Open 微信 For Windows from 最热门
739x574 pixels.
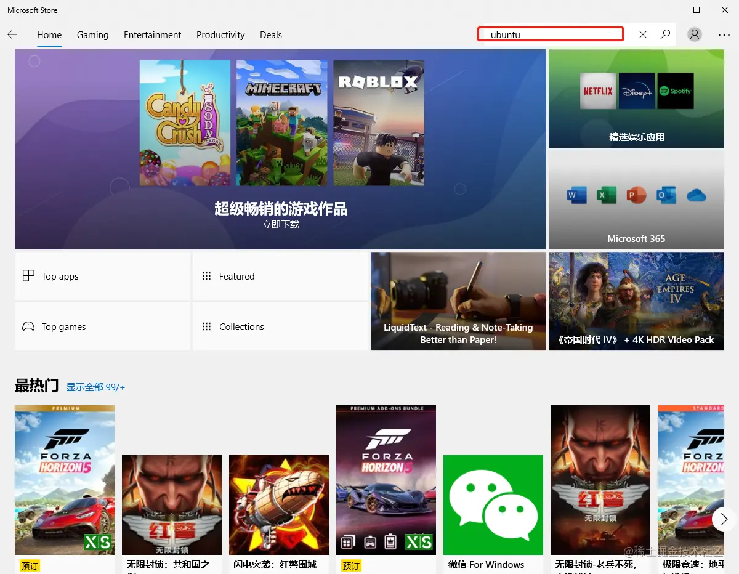[493, 505]
